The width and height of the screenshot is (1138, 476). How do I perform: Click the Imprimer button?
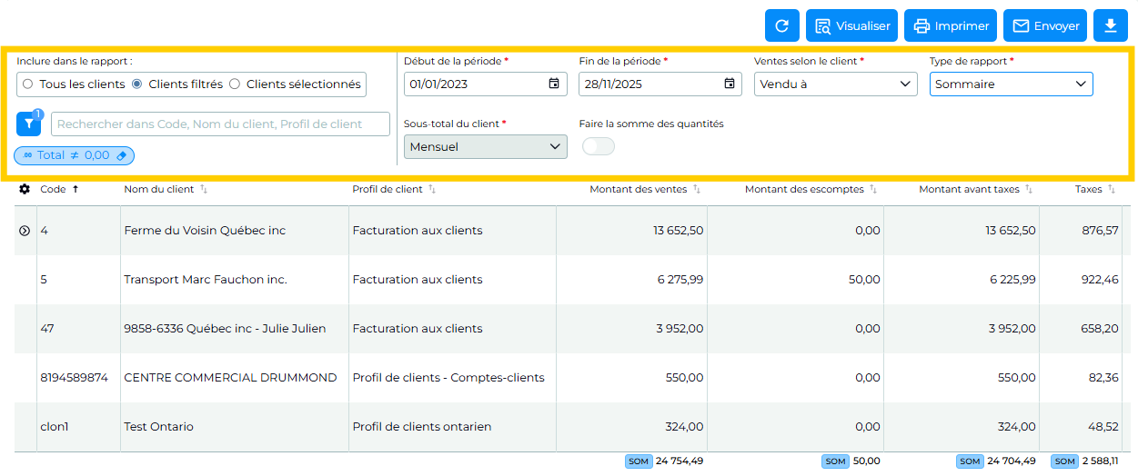[x=951, y=25]
